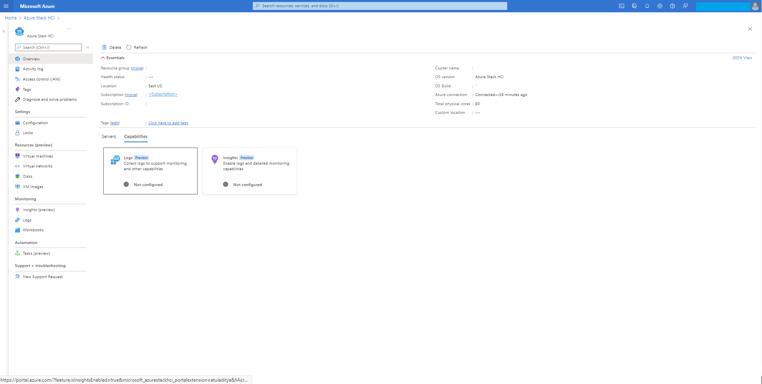Open Diagnose and solve problems
The width and height of the screenshot is (762, 384).
(x=50, y=99)
